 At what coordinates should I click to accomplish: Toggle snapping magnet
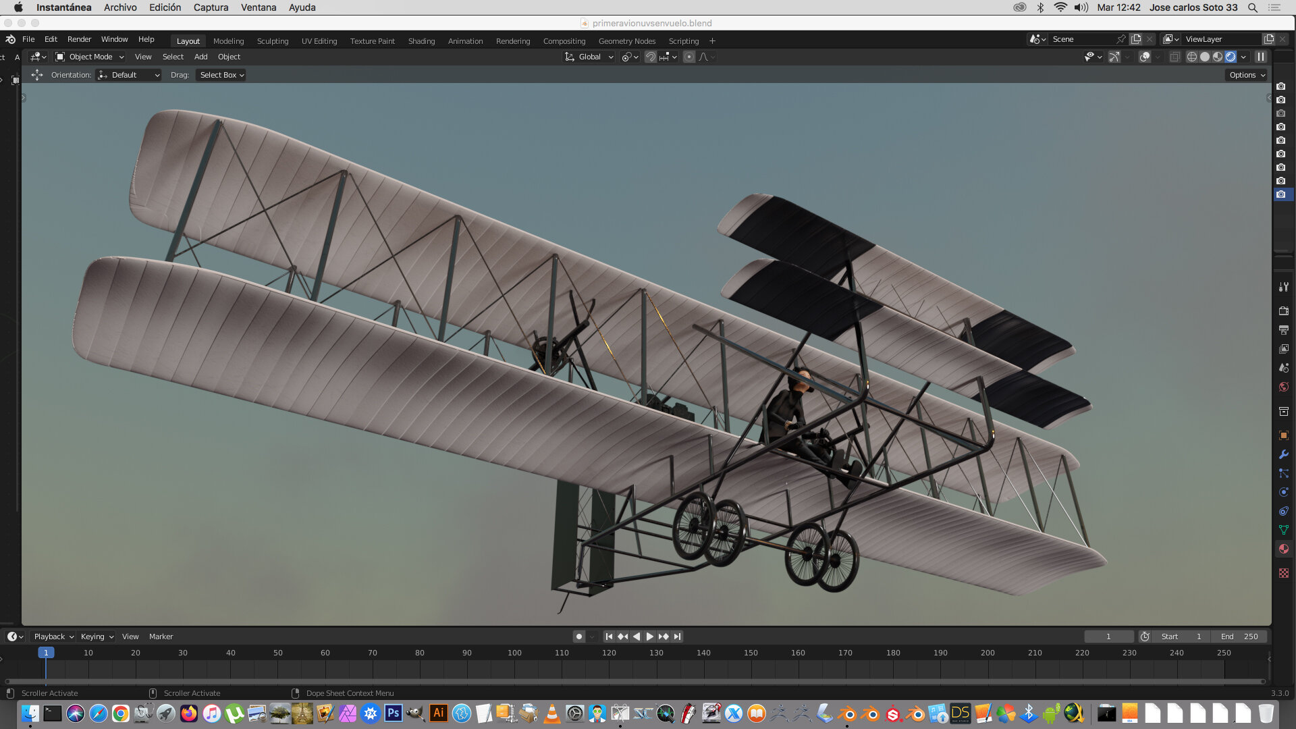(650, 57)
